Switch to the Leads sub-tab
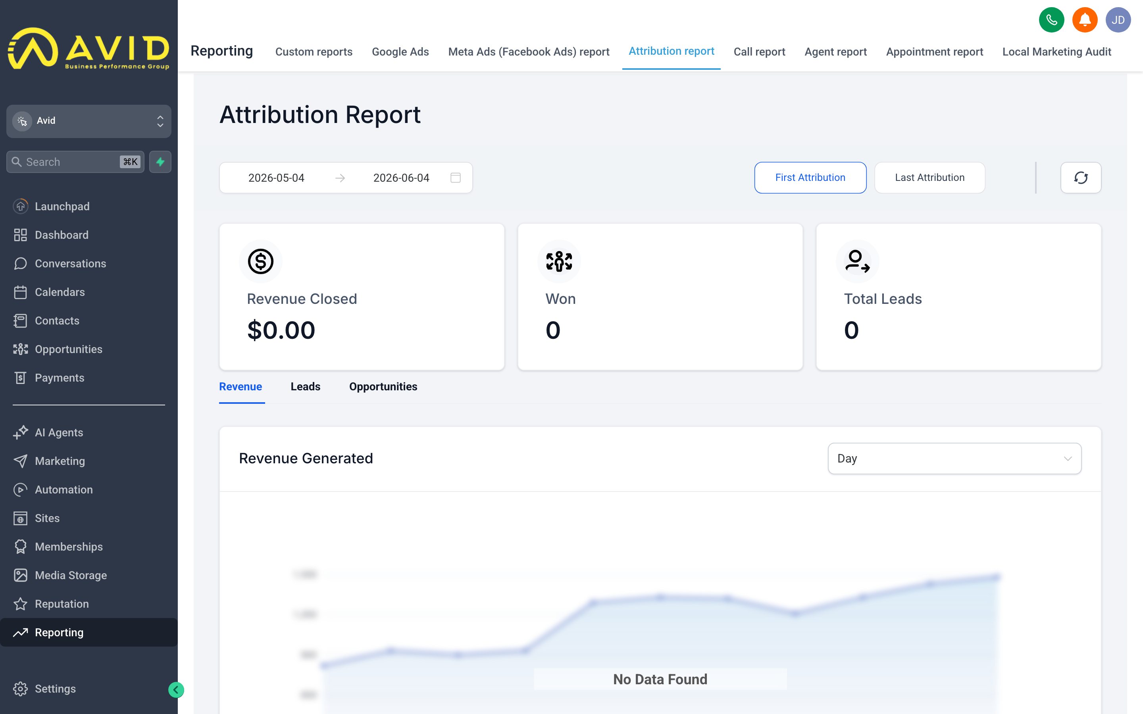The width and height of the screenshot is (1143, 714). [305, 386]
